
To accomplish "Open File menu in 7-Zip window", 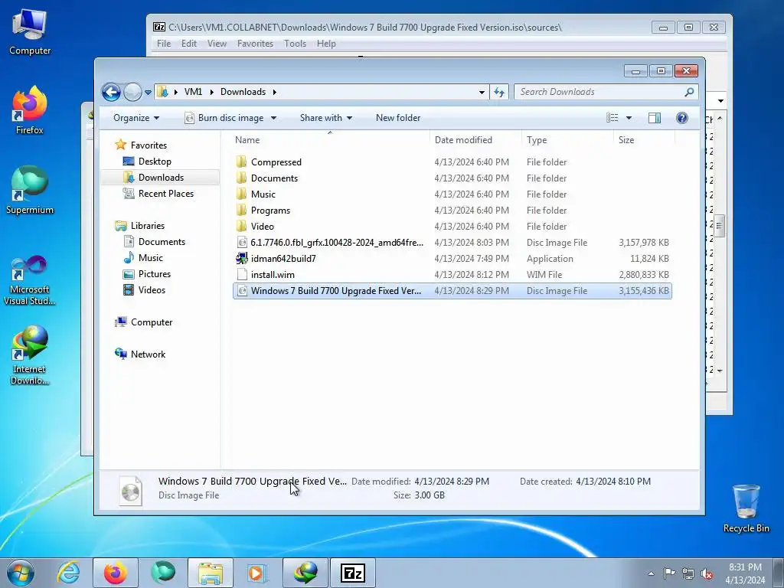I will tap(164, 44).
